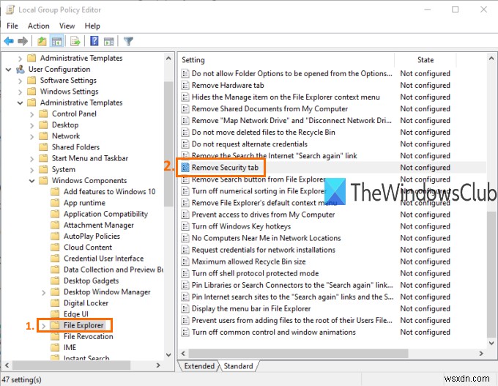Expand the Windows Settings node
Screen dimensions: 498x386
tap(21, 92)
